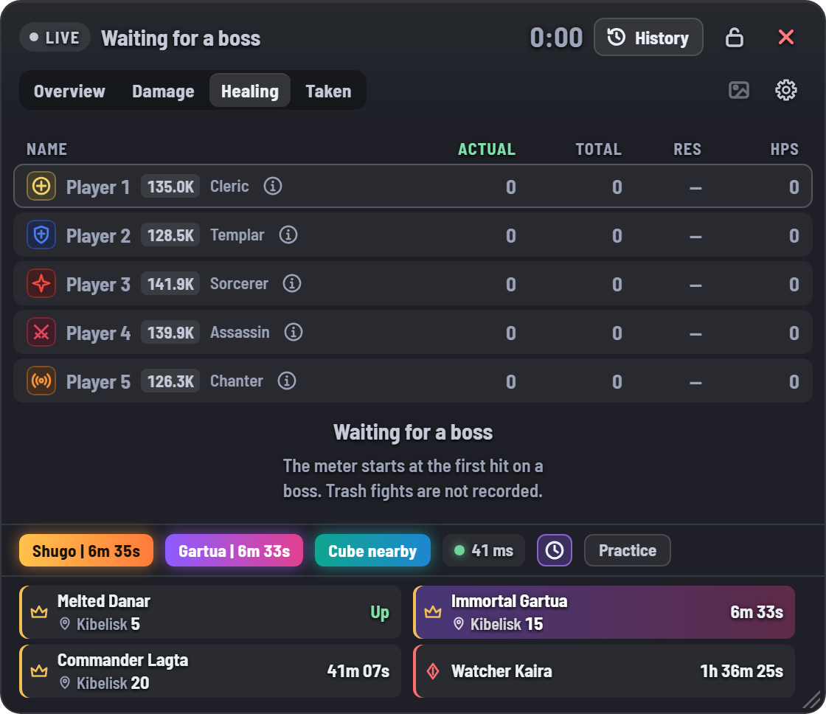Click the 126.3K power badge
This screenshot has height=714, width=826.
pyautogui.click(x=170, y=381)
